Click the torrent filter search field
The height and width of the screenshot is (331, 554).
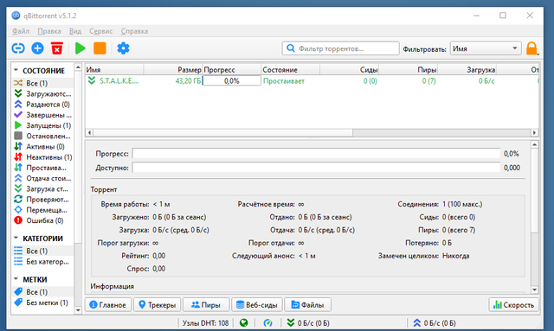coord(340,48)
